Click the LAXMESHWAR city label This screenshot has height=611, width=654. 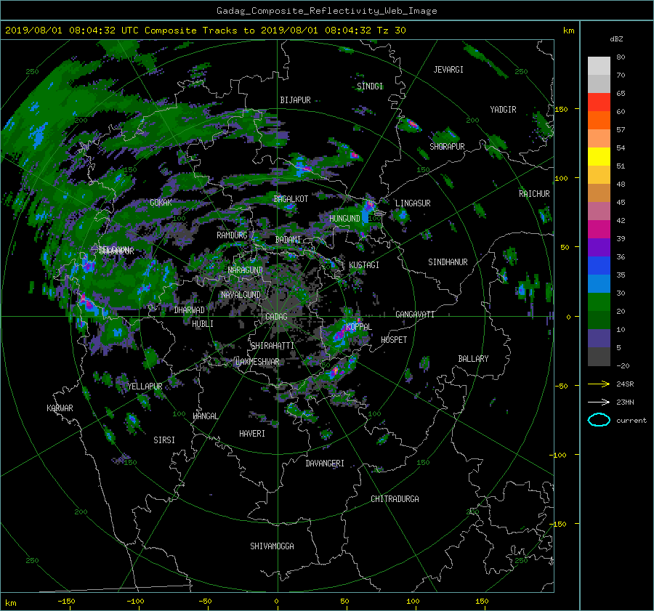point(257,362)
